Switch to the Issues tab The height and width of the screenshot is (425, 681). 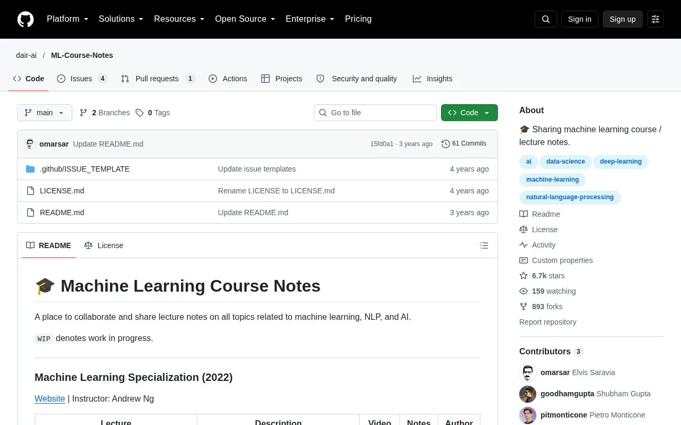[82, 79]
